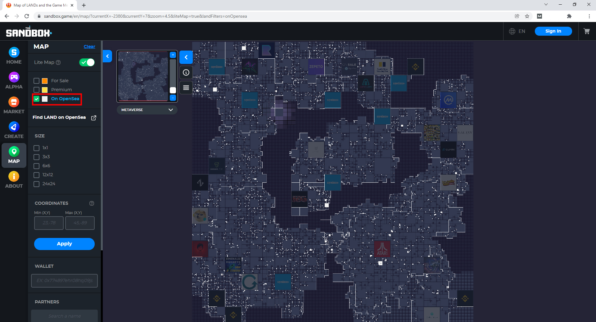Zoom out on the minimap

tap(173, 98)
